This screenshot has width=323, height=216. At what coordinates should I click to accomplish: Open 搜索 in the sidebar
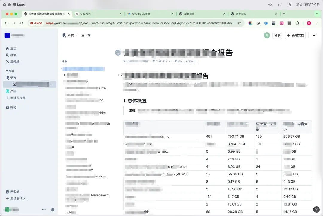tap(13, 55)
